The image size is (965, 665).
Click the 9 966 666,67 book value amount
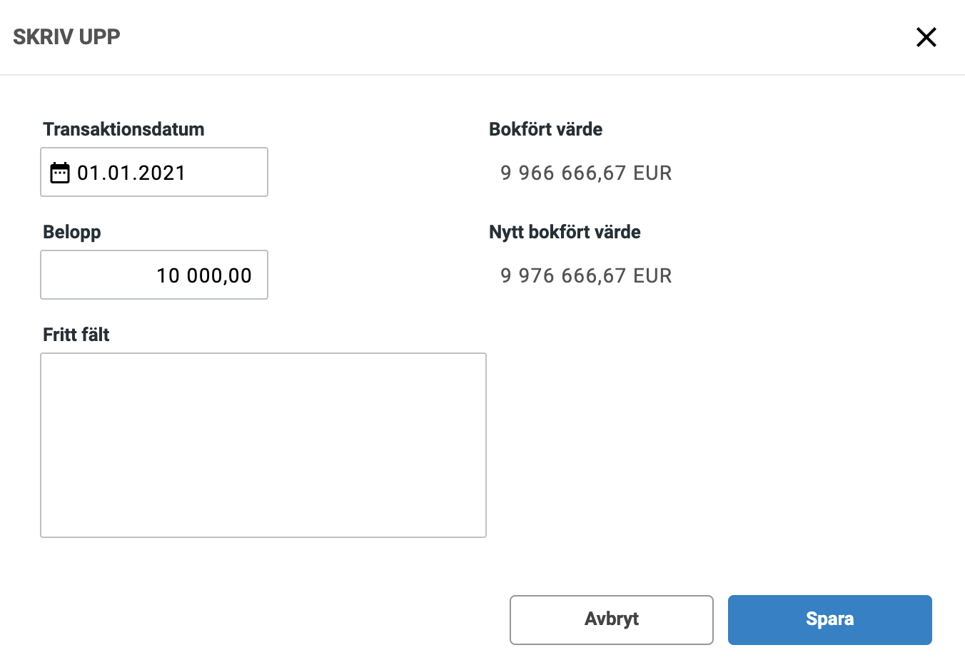pos(563,173)
